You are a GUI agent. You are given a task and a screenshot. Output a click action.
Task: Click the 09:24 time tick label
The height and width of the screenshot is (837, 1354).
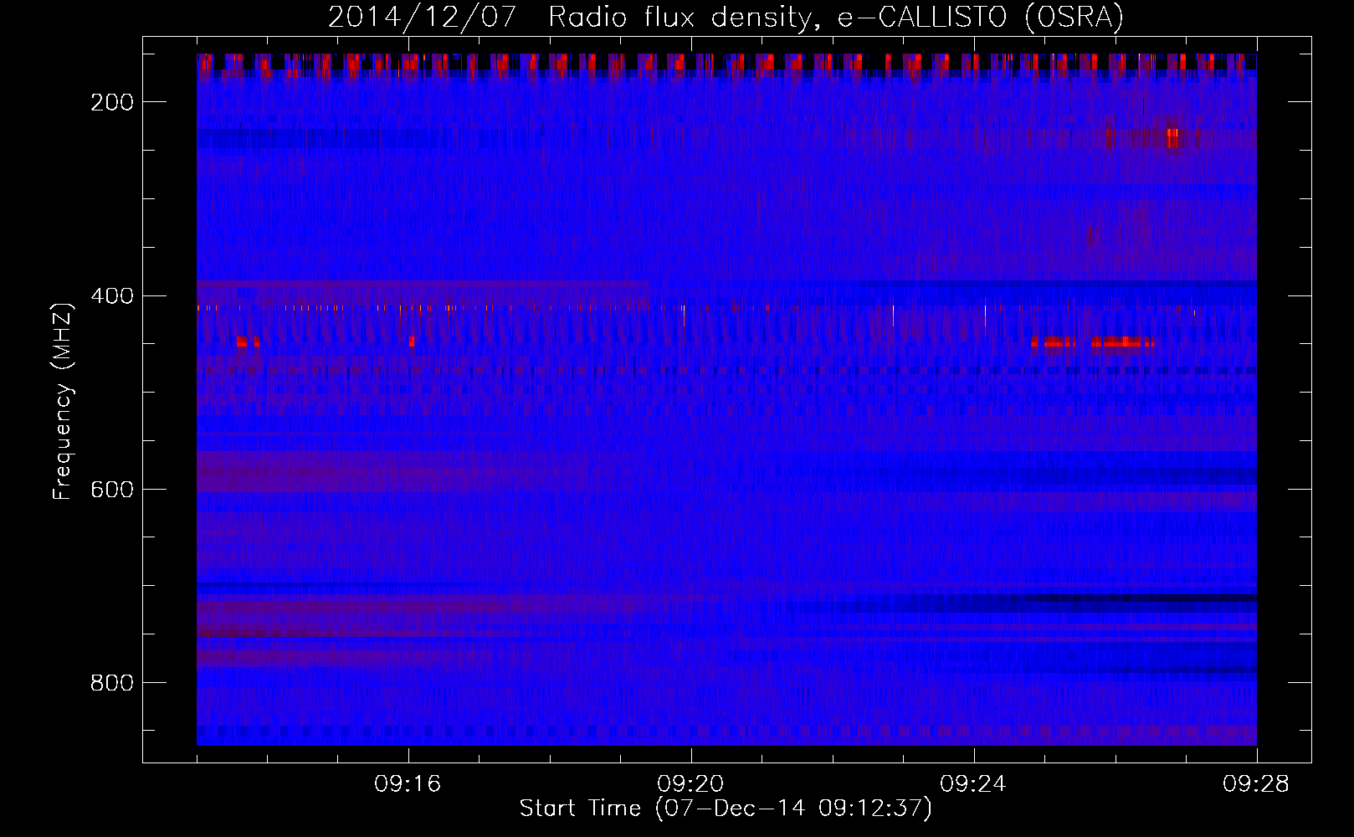point(974,784)
